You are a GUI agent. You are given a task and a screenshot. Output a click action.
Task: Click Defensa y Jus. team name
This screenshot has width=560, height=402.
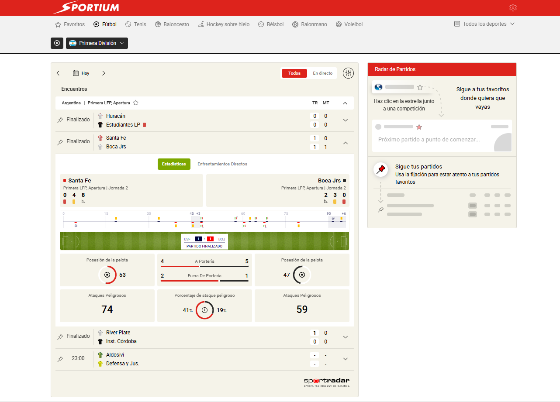pos(123,364)
